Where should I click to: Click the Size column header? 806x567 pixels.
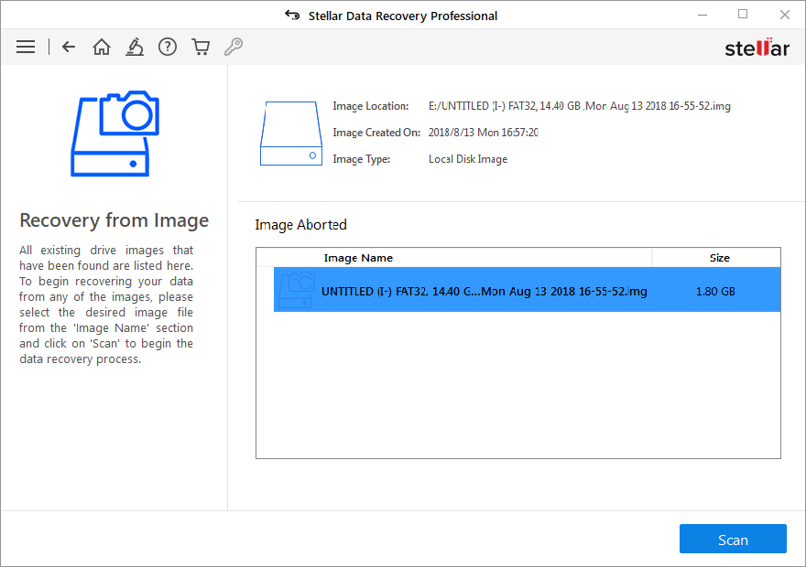coord(719,258)
